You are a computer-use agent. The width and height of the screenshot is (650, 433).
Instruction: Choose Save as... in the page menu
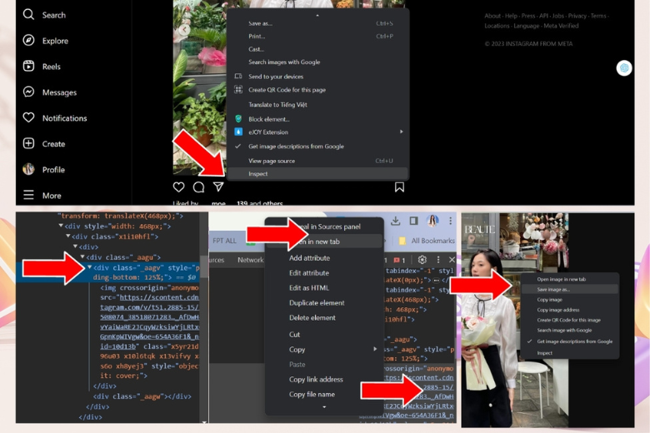click(x=260, y=23)
